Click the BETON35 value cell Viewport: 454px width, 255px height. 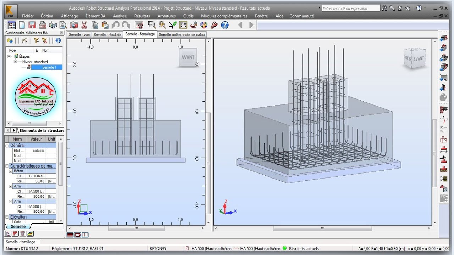[36, 176]
